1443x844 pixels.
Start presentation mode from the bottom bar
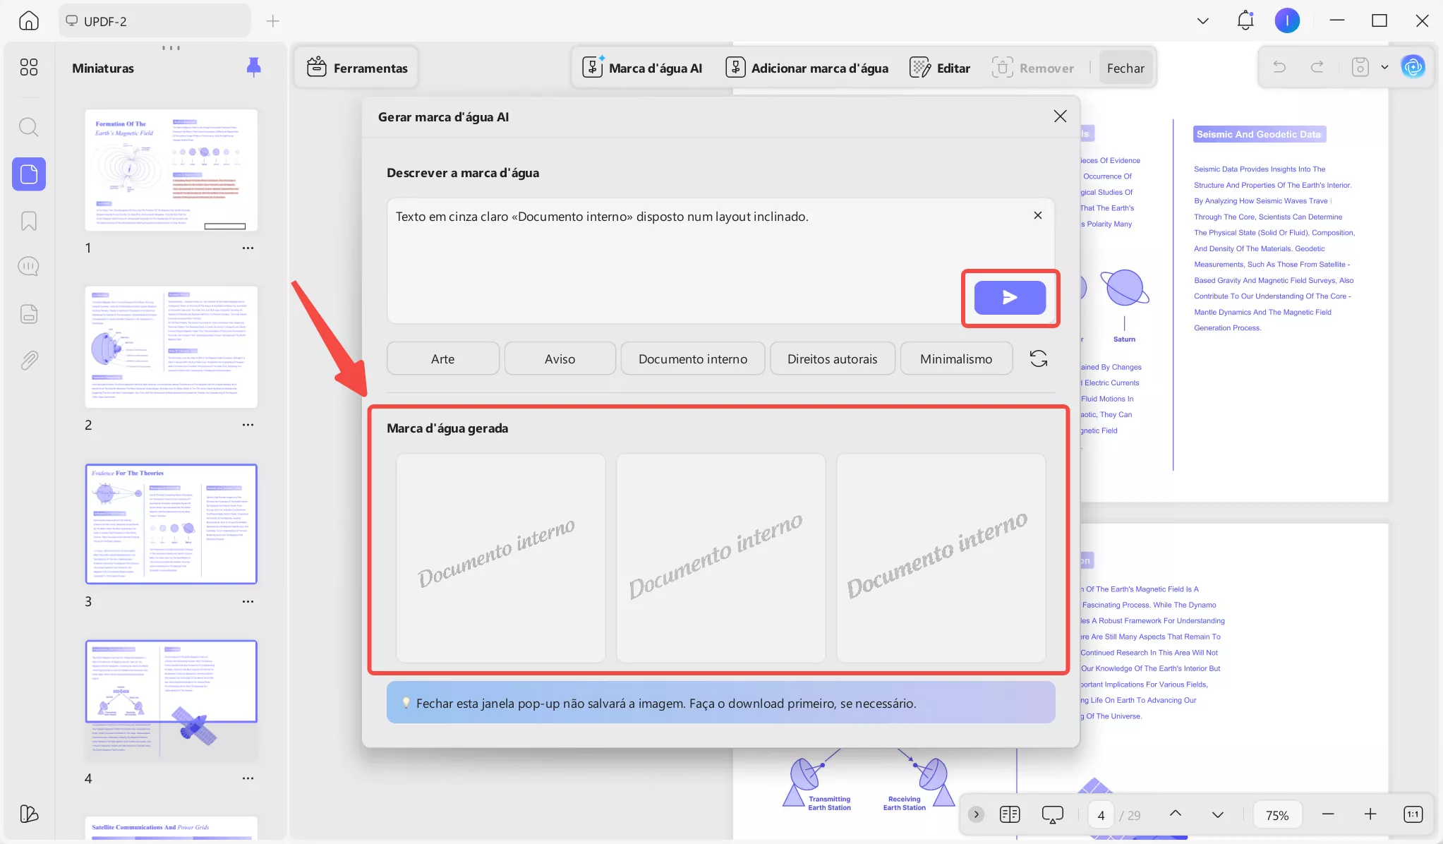tap(1051, 814)
